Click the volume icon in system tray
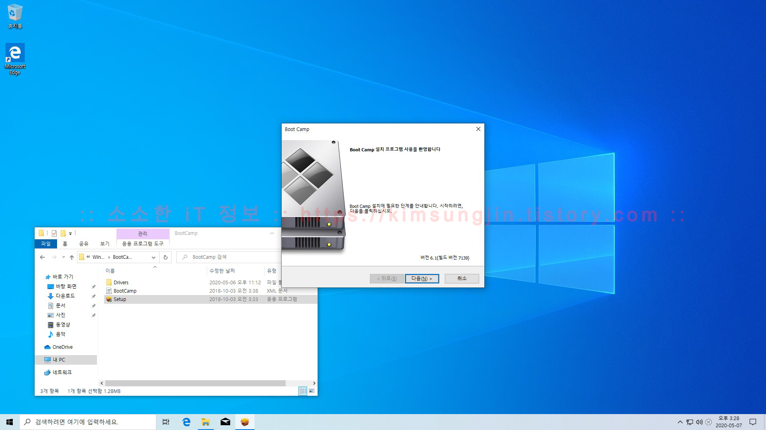Image resolution: width=766 pixels, height=430 pixels. 699,422
